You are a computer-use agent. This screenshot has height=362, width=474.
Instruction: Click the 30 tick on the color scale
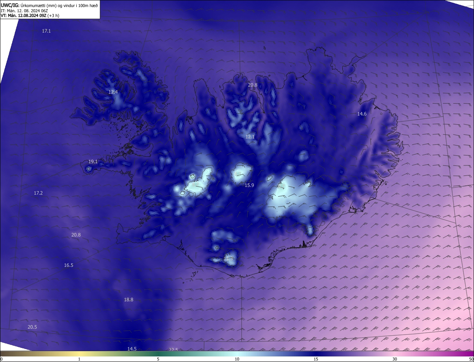tap(395, 359)
